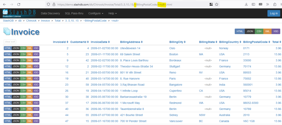The height and width of the screenshot is (125, 282).
Task: Sort by BillingCity column arrows
Action: (x=185, y=42)
